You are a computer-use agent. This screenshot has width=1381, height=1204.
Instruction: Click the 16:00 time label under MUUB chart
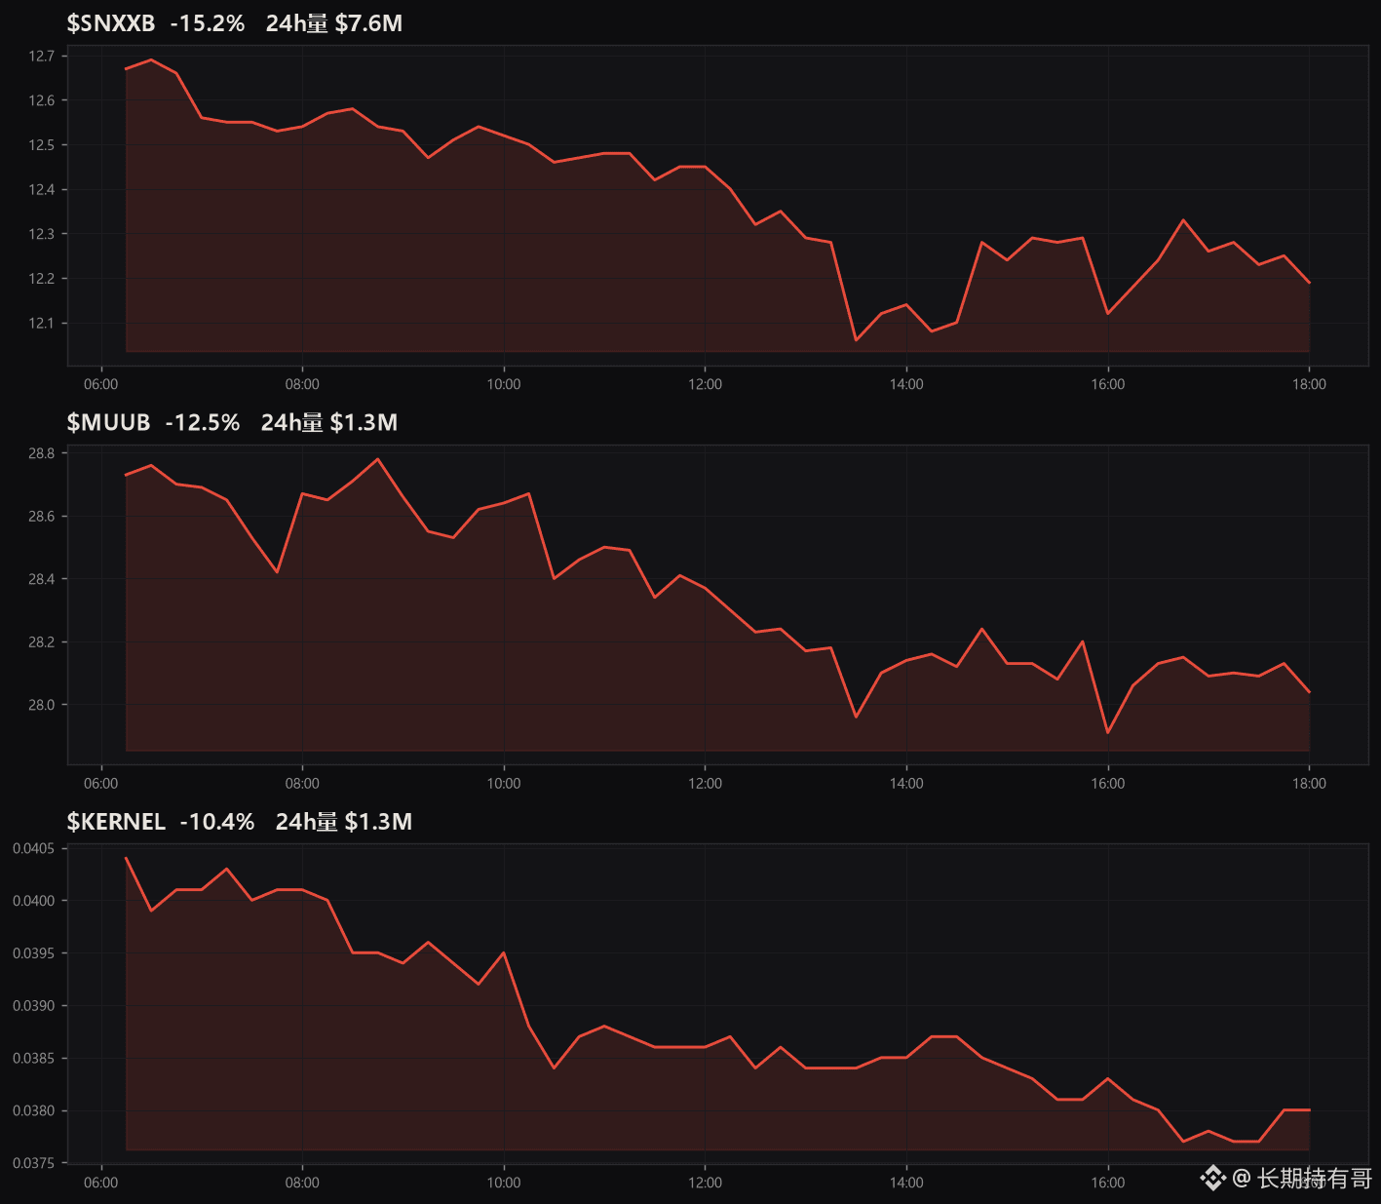[1108, 784]
